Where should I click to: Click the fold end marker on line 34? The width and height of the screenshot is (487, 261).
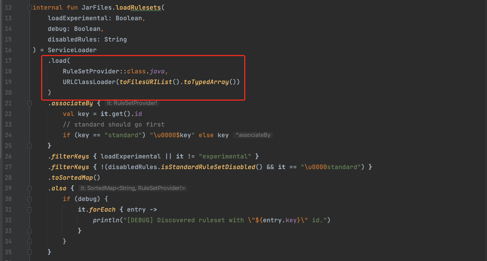point(30,241)
